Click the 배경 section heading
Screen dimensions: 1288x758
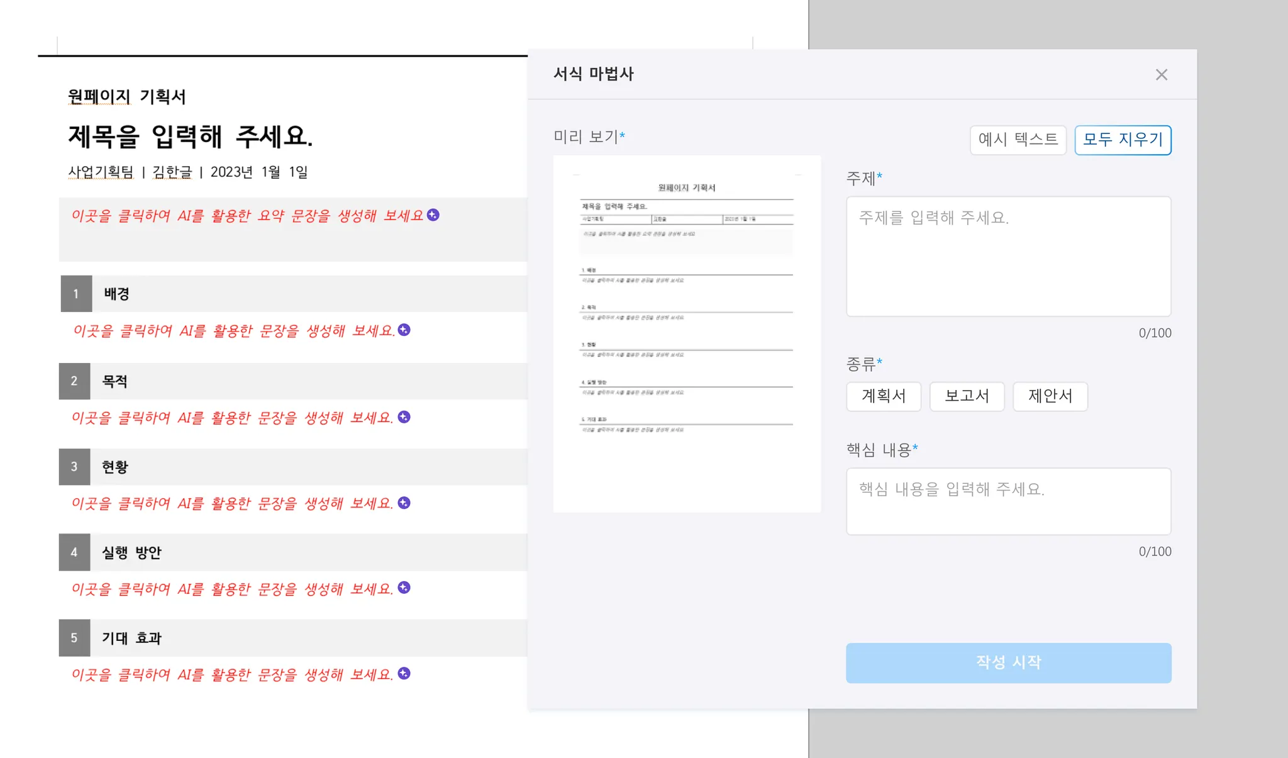pos(117,294)
